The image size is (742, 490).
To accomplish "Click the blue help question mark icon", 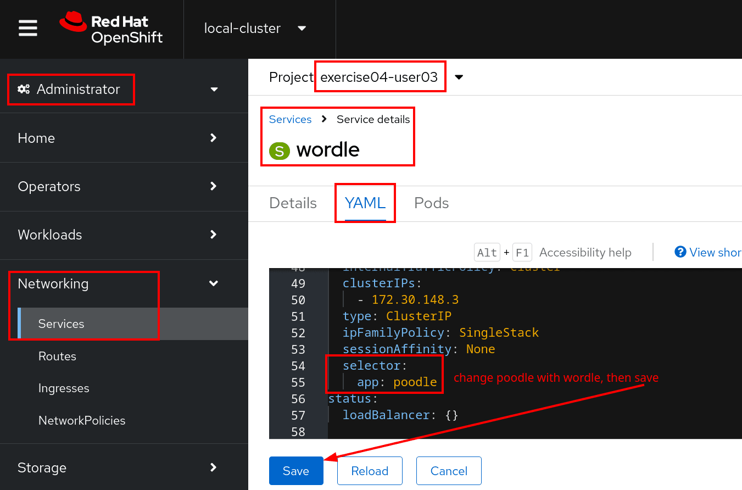I will [680, 252].
